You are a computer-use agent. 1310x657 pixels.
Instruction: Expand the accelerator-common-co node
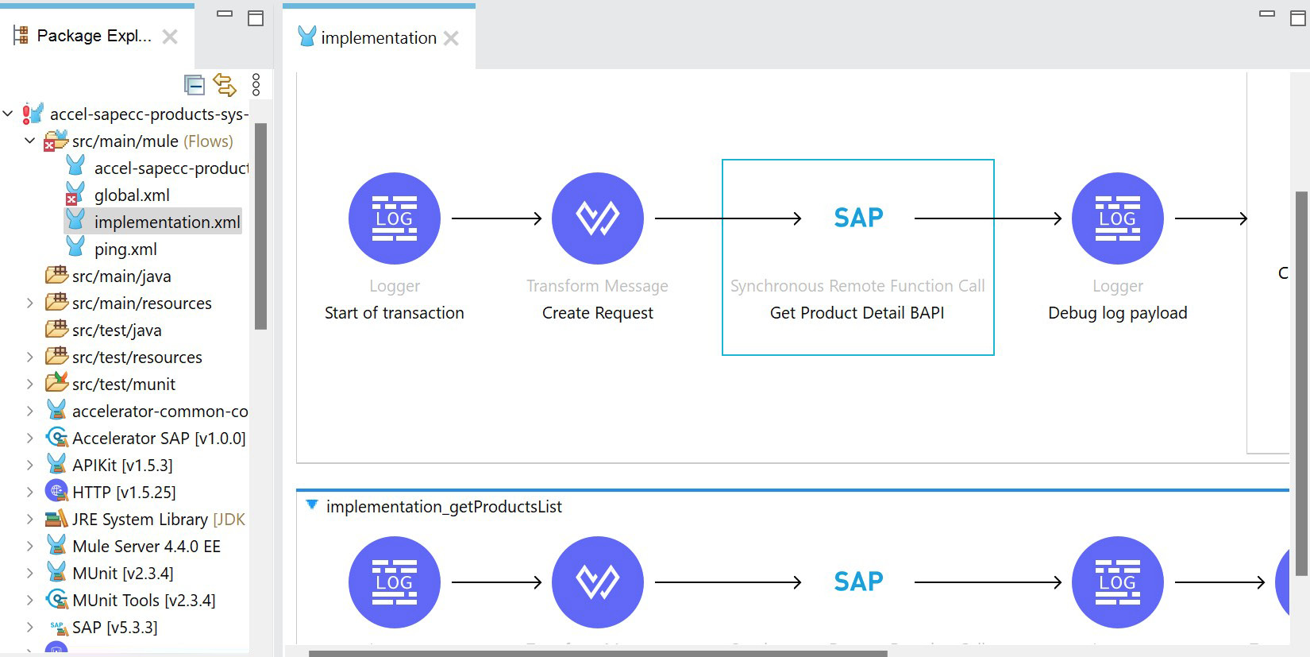tap(30, 411)
